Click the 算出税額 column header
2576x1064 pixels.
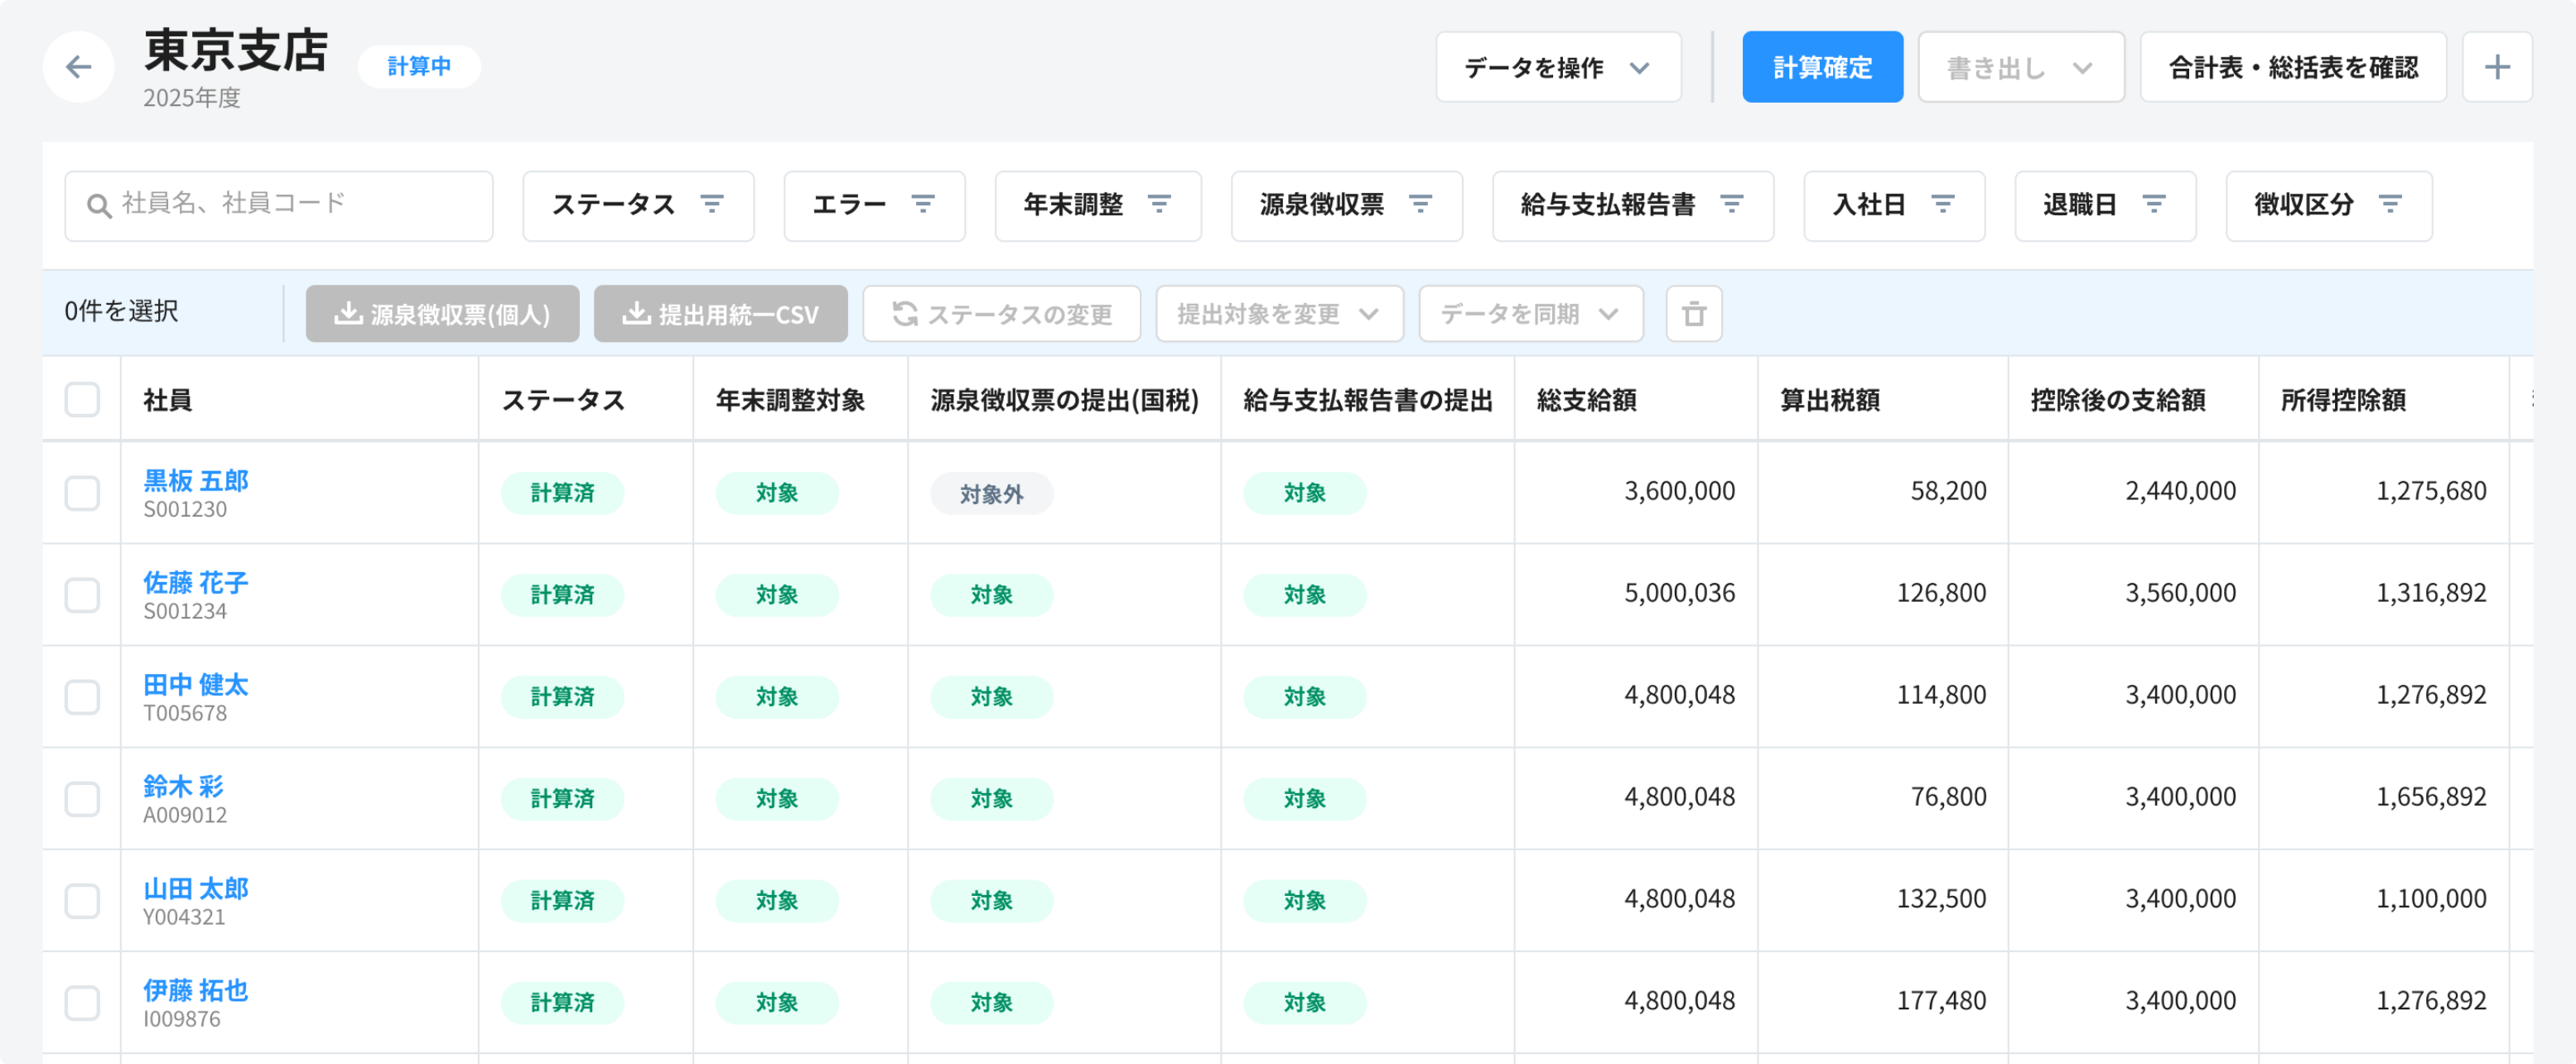[1830, 400]
